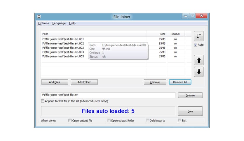
Task: Uncheck the Auto sort checkbox
Action: coord(196,45)
